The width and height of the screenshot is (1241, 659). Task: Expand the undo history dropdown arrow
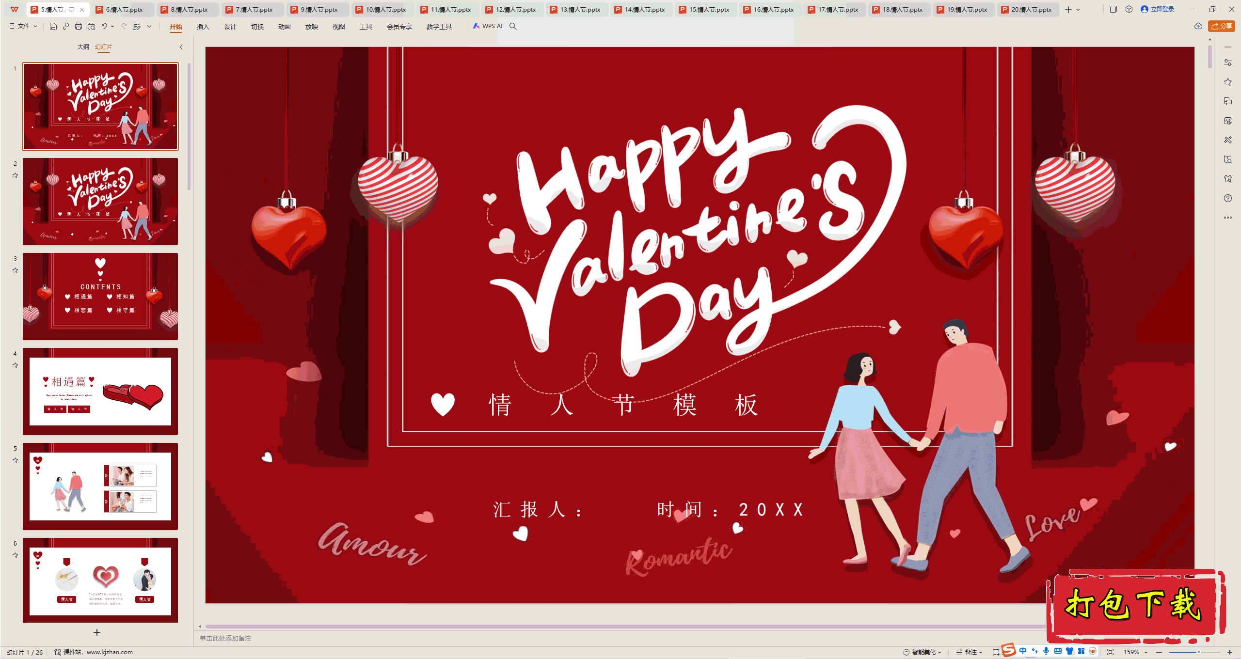(x=112, y=26)
